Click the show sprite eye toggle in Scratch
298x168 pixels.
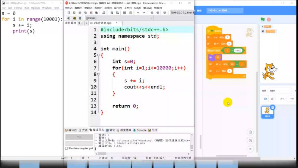pyautogui.click(x=265, y=99)
